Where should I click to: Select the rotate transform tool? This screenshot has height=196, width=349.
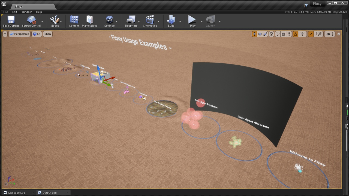[x=260, y=34]
